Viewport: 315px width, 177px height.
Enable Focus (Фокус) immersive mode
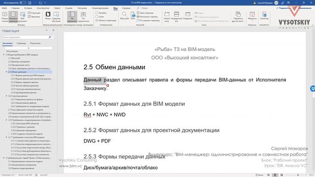48,16
